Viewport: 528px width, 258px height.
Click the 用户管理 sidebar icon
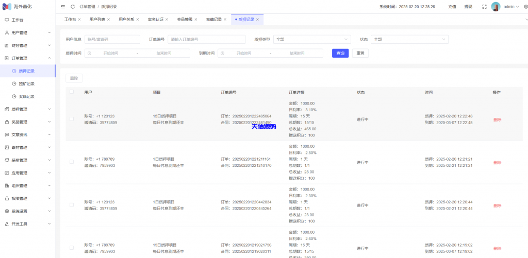coord(7,32)
